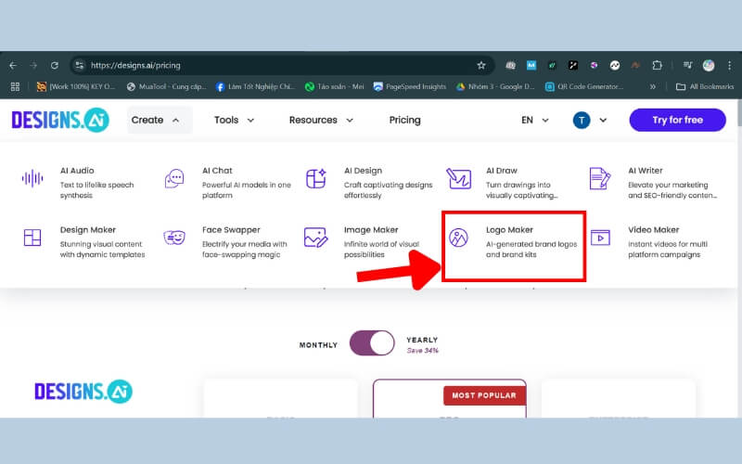Open the apps grid in bookmarks bar
This screenshot has height=464, width=742.
click(15, 86)
